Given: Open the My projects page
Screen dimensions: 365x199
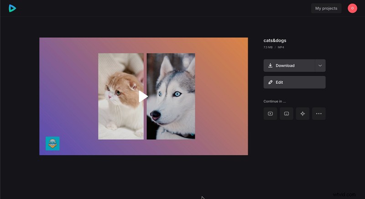Looking at the screenshot, I should tap(326, 8).
